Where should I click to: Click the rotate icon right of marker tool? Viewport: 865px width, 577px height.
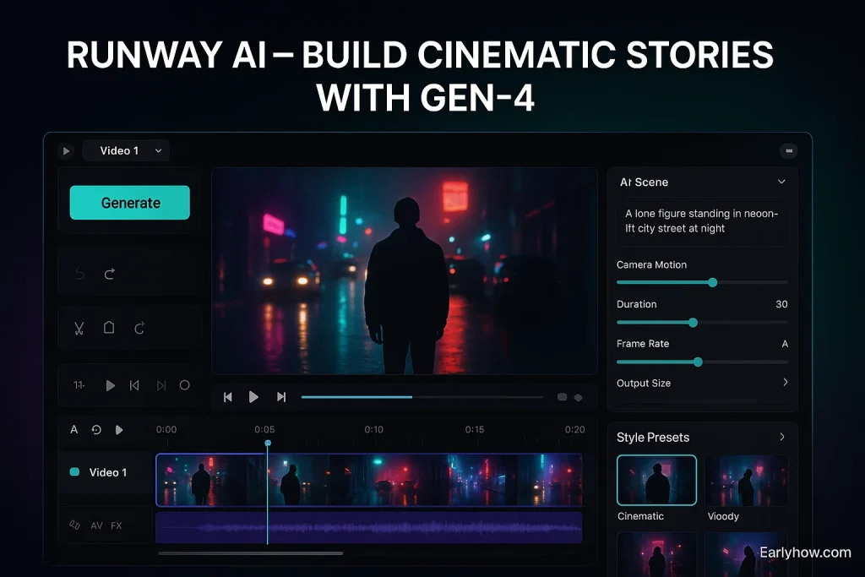tap(140, 328)
